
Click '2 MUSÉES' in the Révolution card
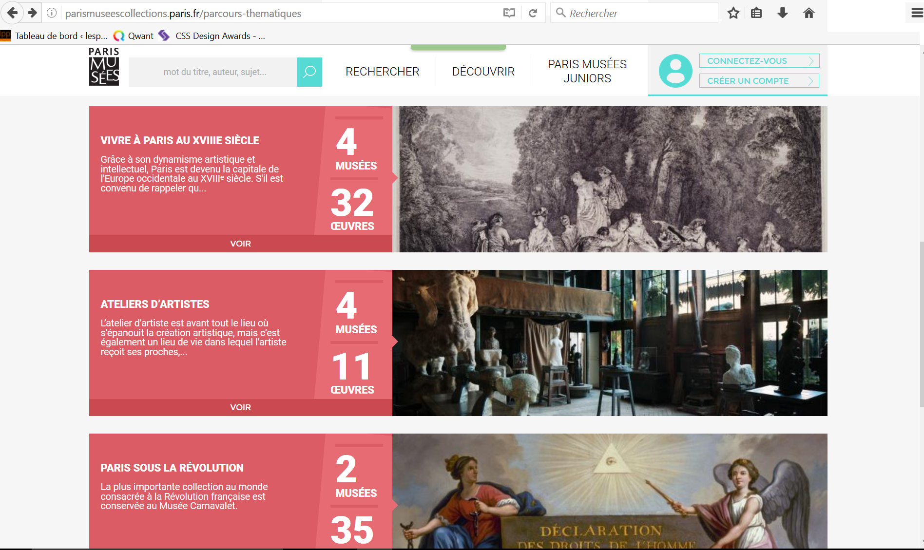[x=356, y=476]
